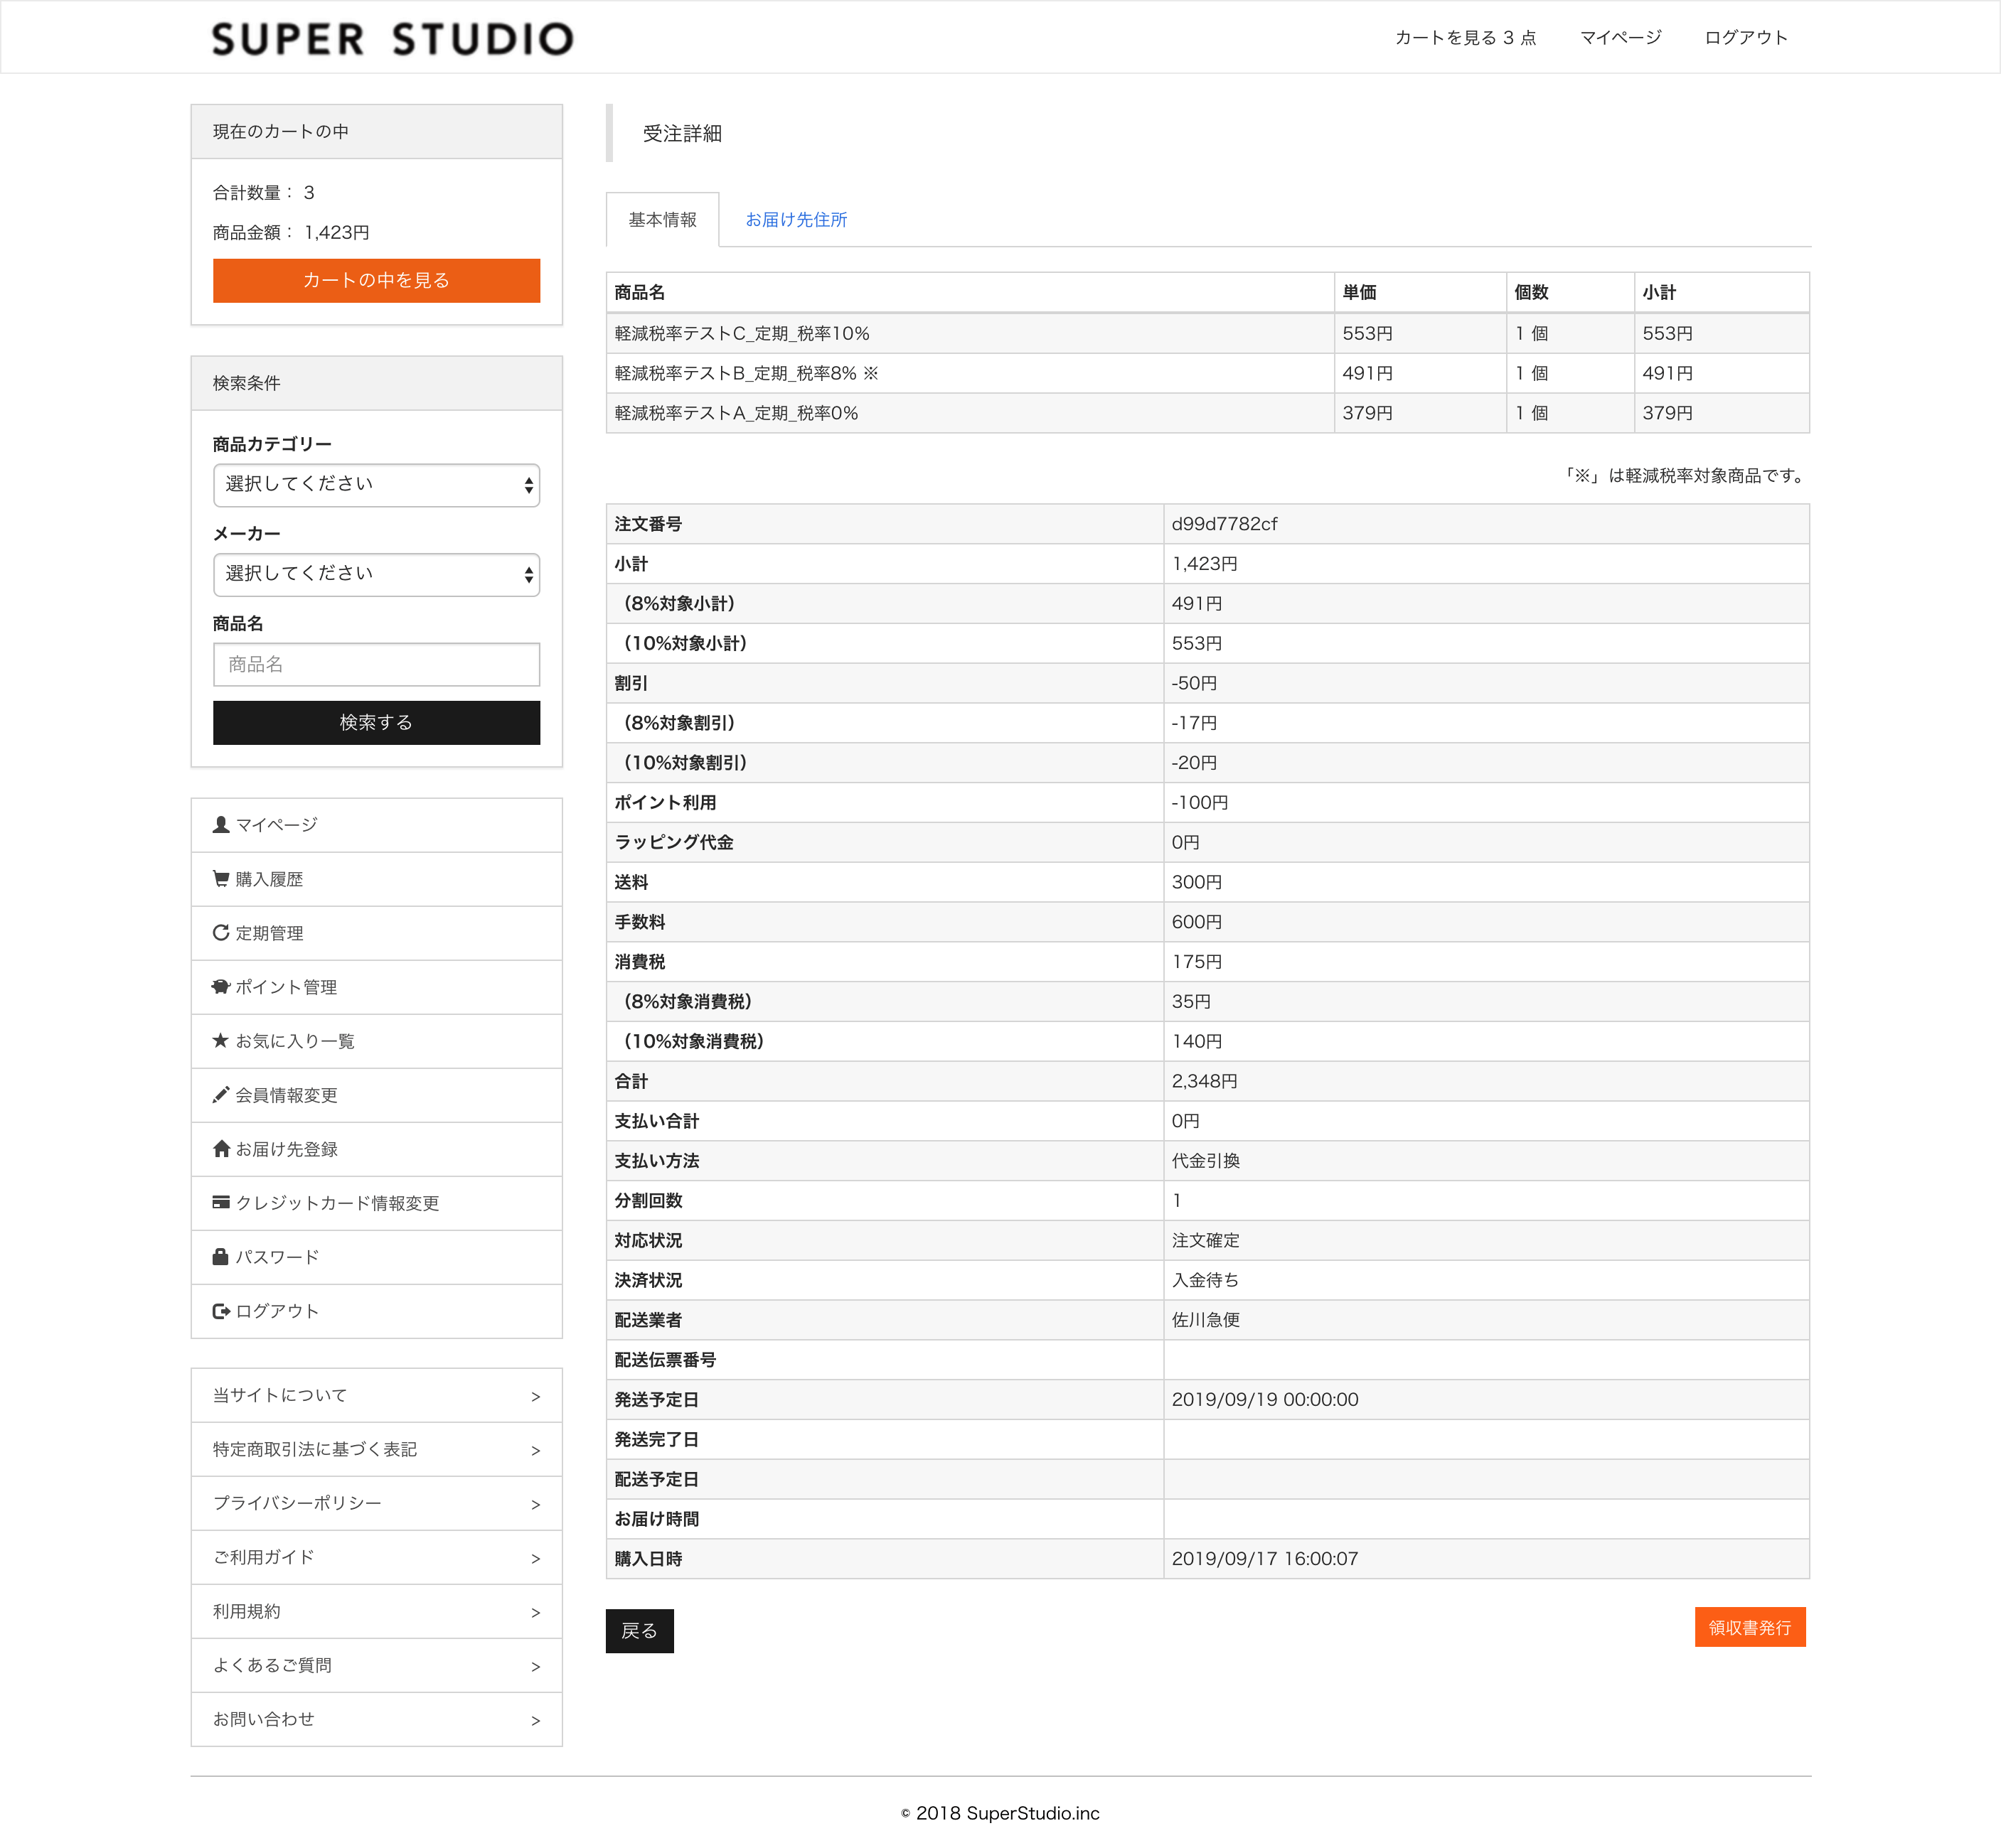Click the 対応状況 value 注文確定
Viewport: 2001px width, 1848px height.
[x=1205, y=1240]
